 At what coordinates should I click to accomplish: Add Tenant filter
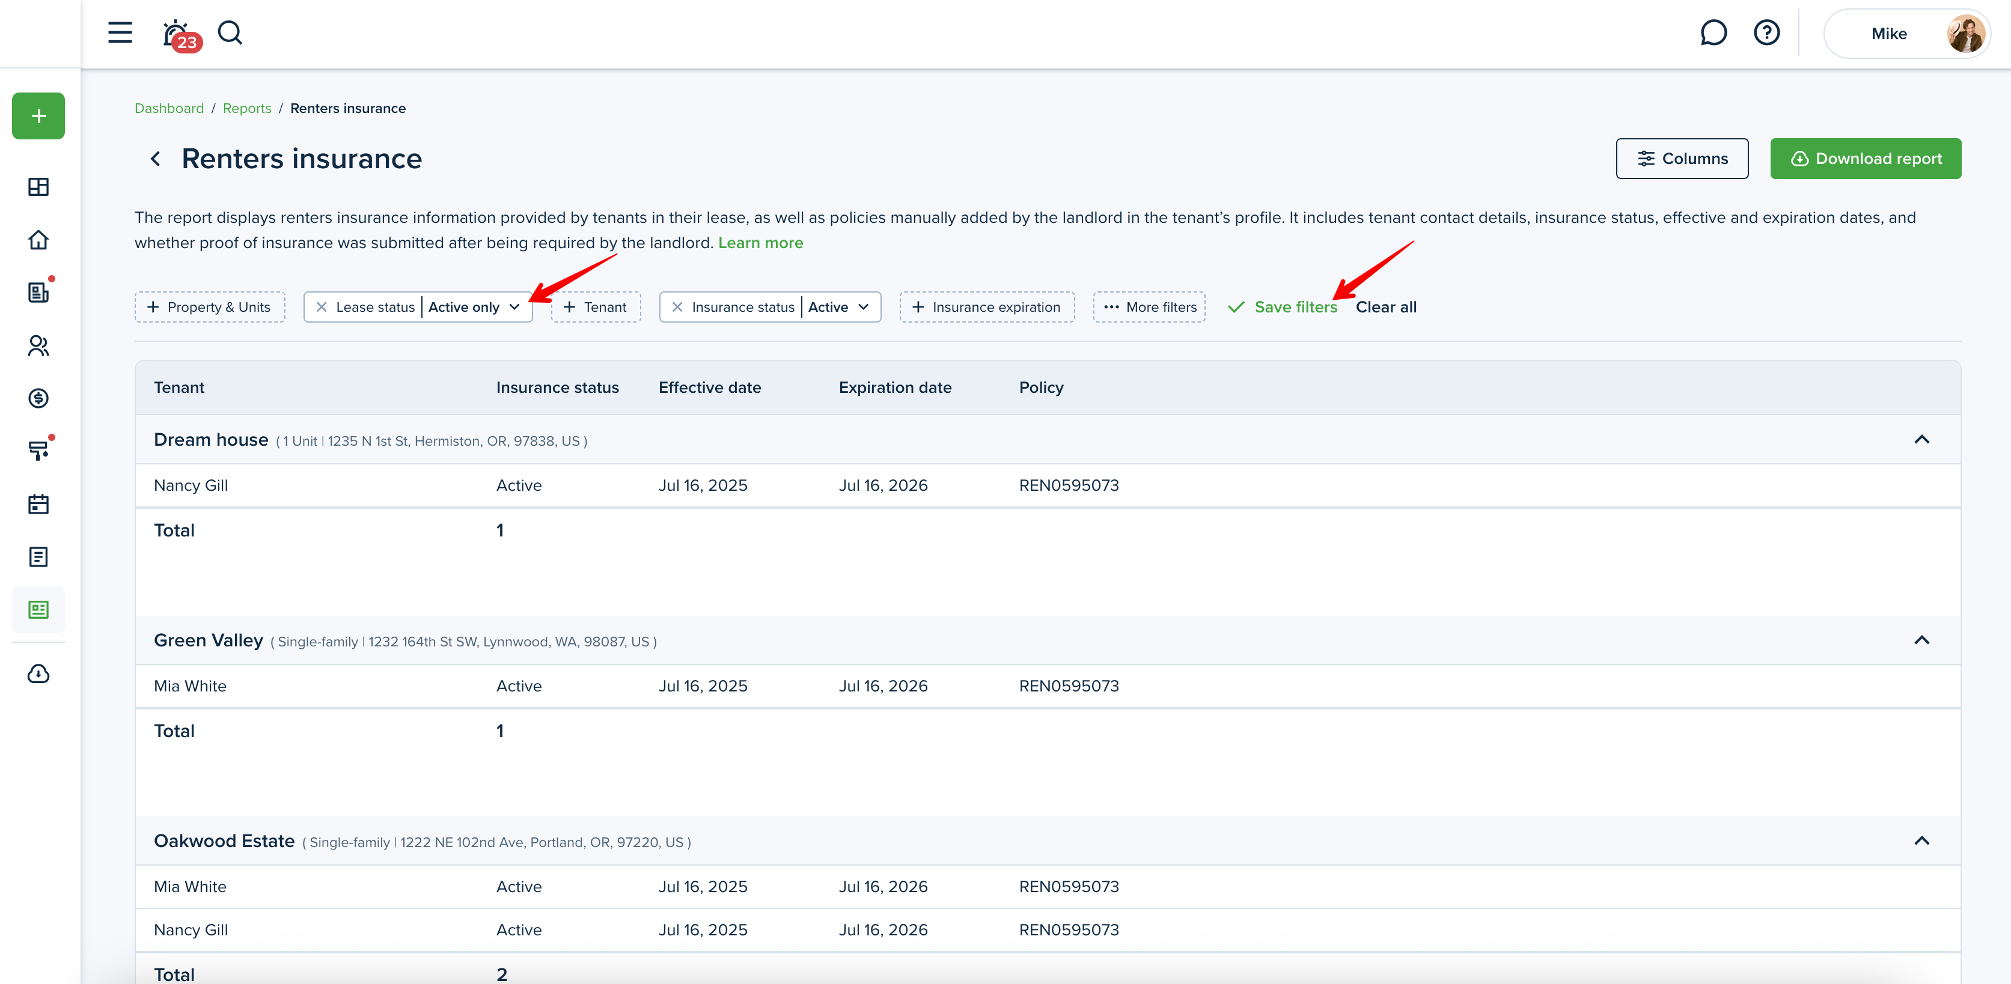[596, 308]
